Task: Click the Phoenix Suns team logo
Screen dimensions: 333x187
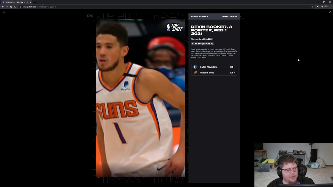Action: coord(195,73)
